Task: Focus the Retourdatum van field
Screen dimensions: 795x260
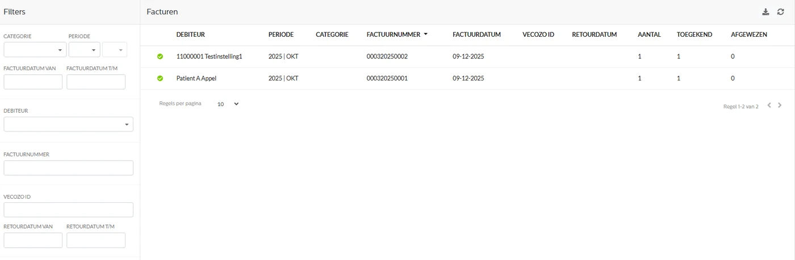Action: [x=33, y=240]
